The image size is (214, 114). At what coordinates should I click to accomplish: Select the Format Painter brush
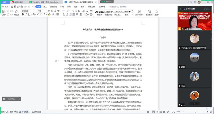(x=17, y=13)
